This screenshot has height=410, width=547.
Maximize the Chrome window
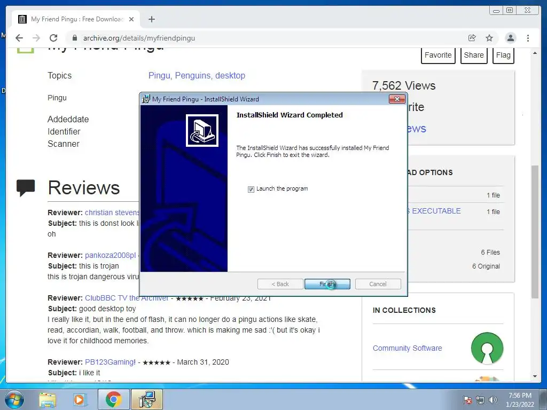(510, 11)
